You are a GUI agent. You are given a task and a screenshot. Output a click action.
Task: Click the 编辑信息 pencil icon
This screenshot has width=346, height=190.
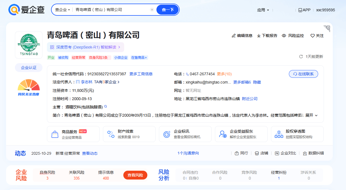click(x=234, y=36)
